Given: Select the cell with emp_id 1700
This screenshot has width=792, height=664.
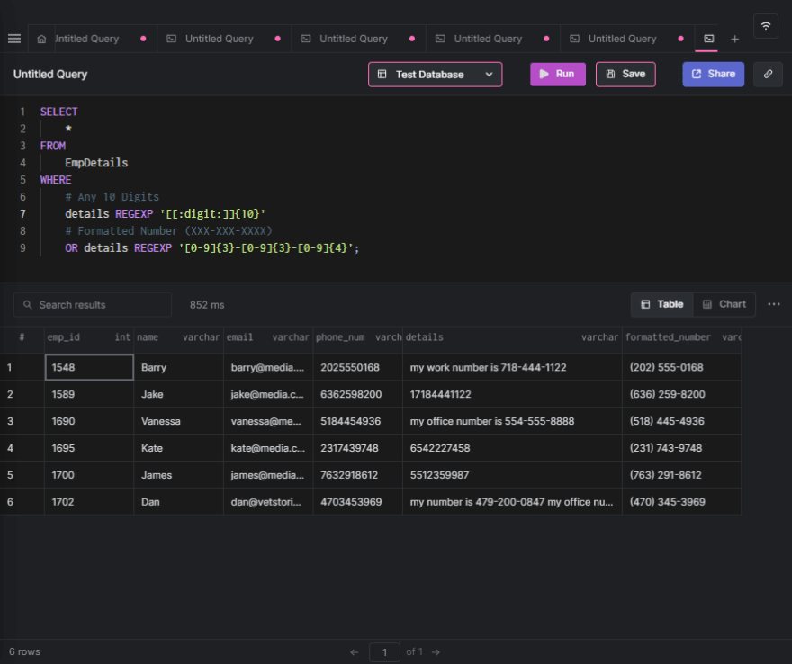Looking at the screenshot, I should click(89, 475).
